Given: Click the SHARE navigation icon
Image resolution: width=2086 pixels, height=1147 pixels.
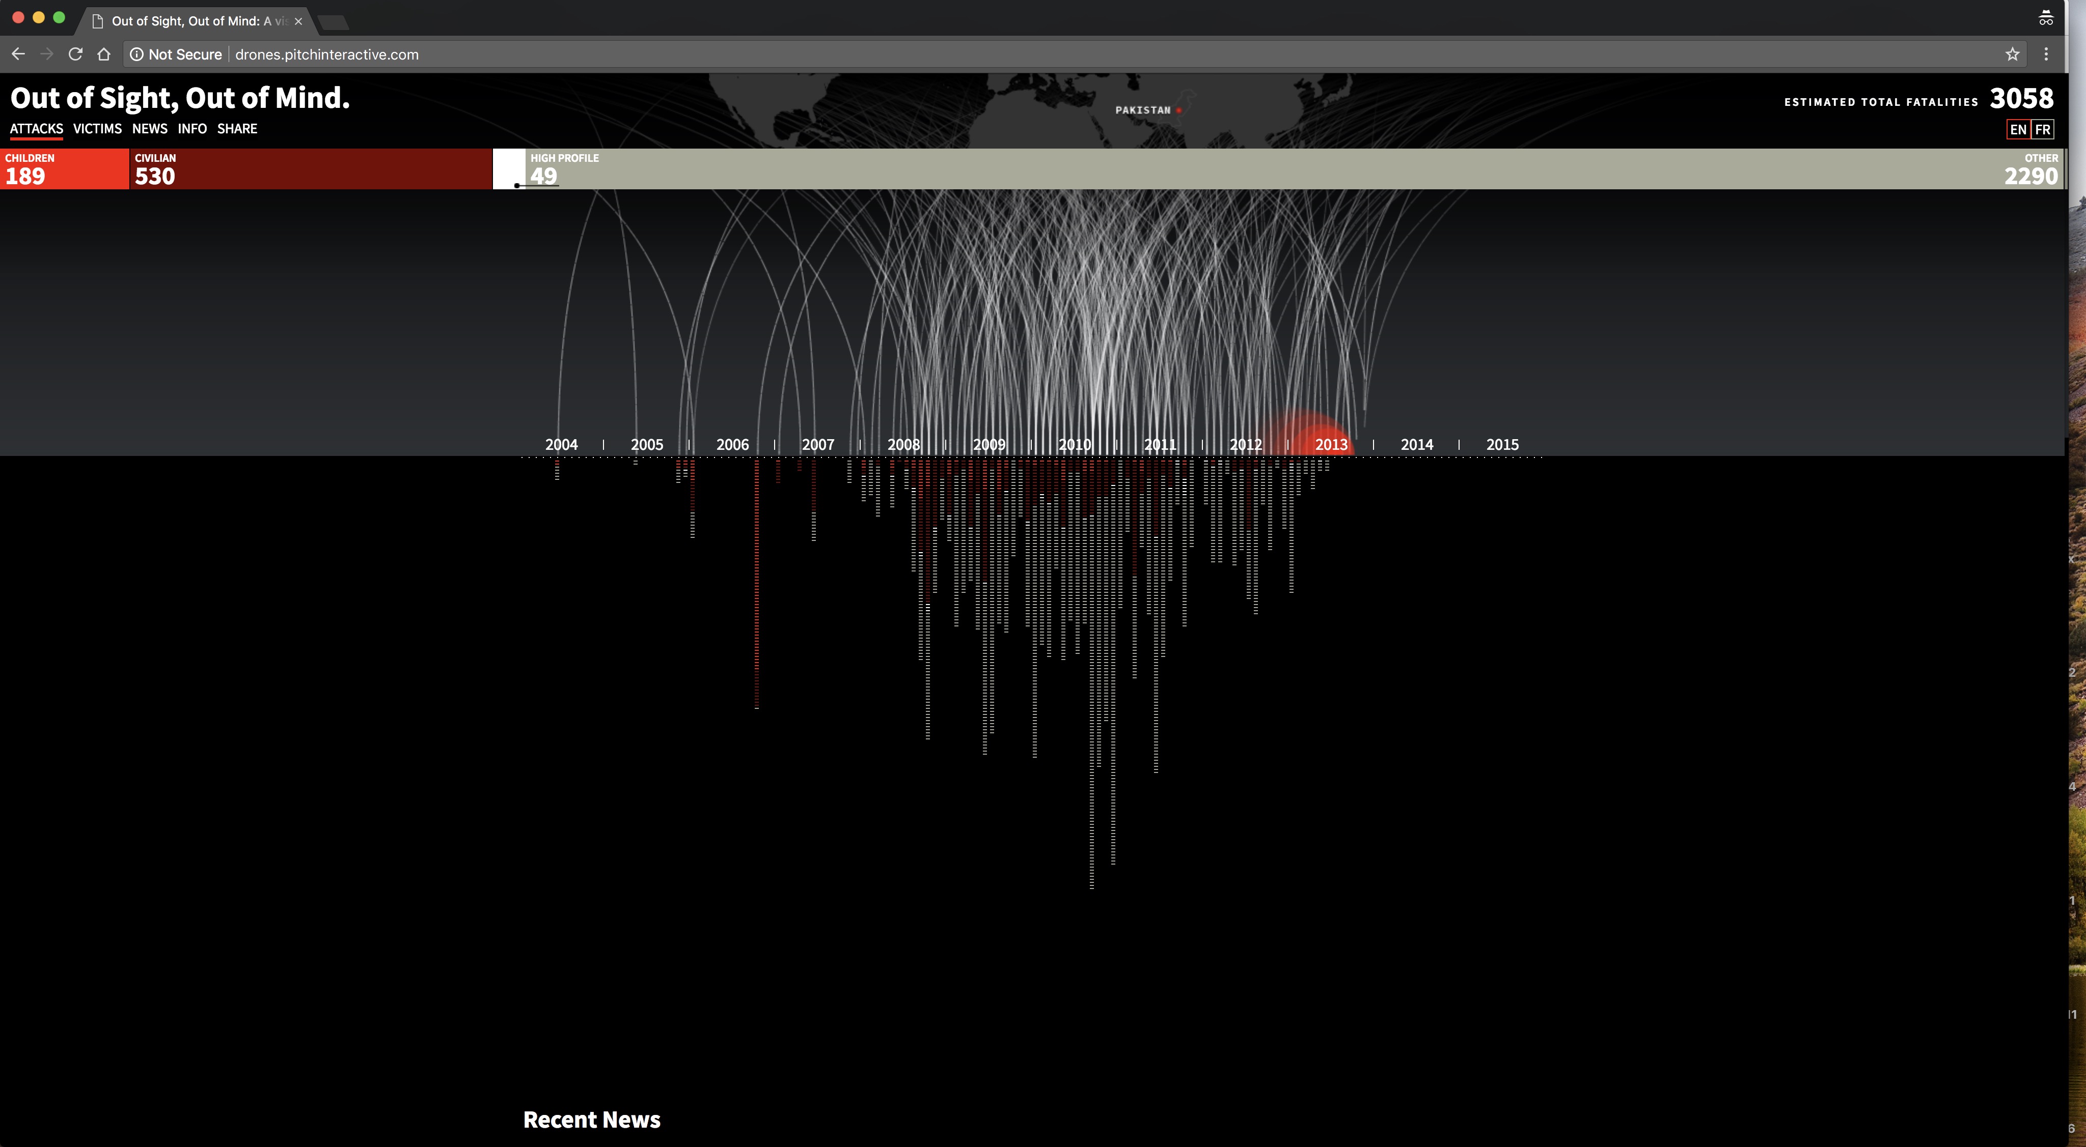Looking at the screenshot, I should pyautogui.click(x=236, y=129).
